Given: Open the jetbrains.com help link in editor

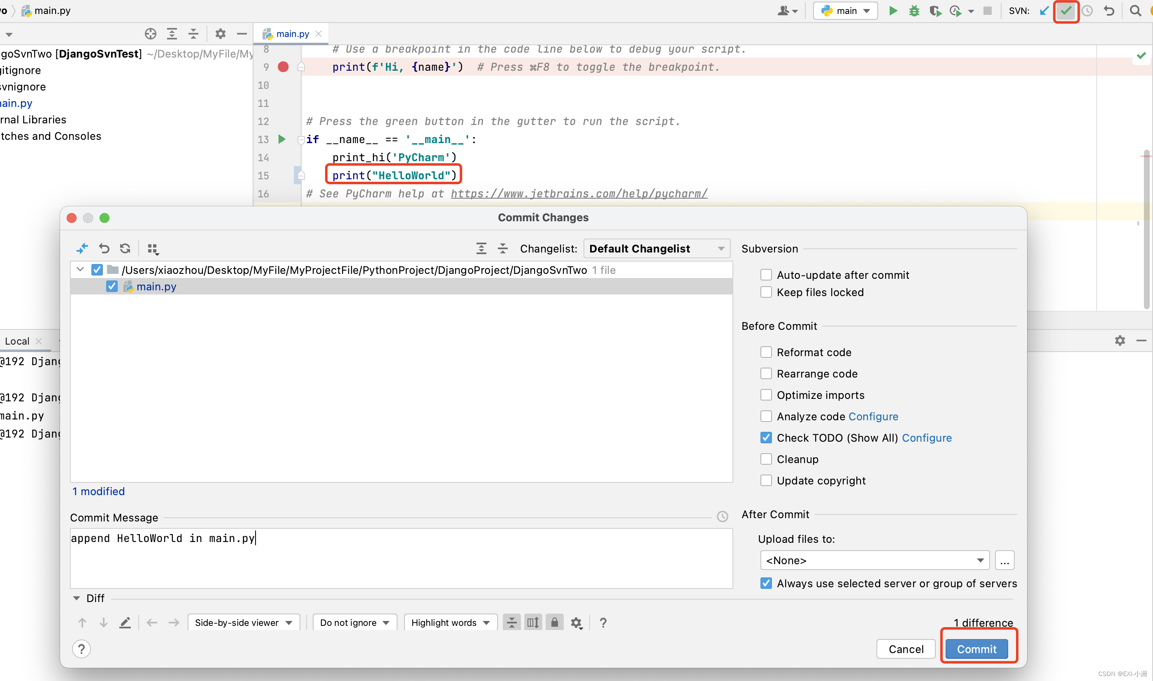Looking at the screenshot, I should point(579,194).
